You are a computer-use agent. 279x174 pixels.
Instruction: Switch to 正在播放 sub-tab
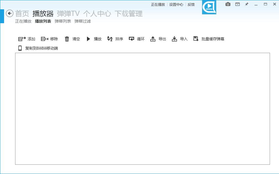23,21
